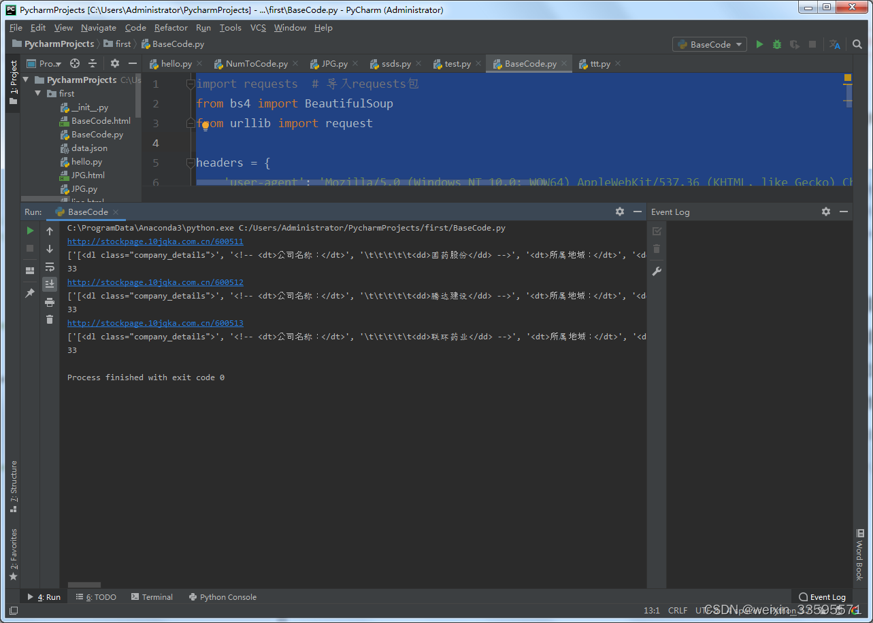Screen dimensions: 873x623
Task: Toggle the Word Book side panel
Action: [859, 554]
